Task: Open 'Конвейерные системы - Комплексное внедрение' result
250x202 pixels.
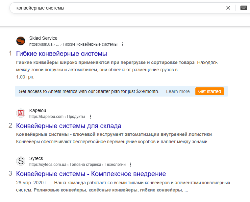Action: click(91, 174)
